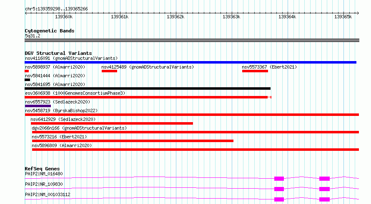Open esv3606938 (1000GenomesConsortiumPhase3) label
This screenshot has width=371, height=204.
(75, 93)
